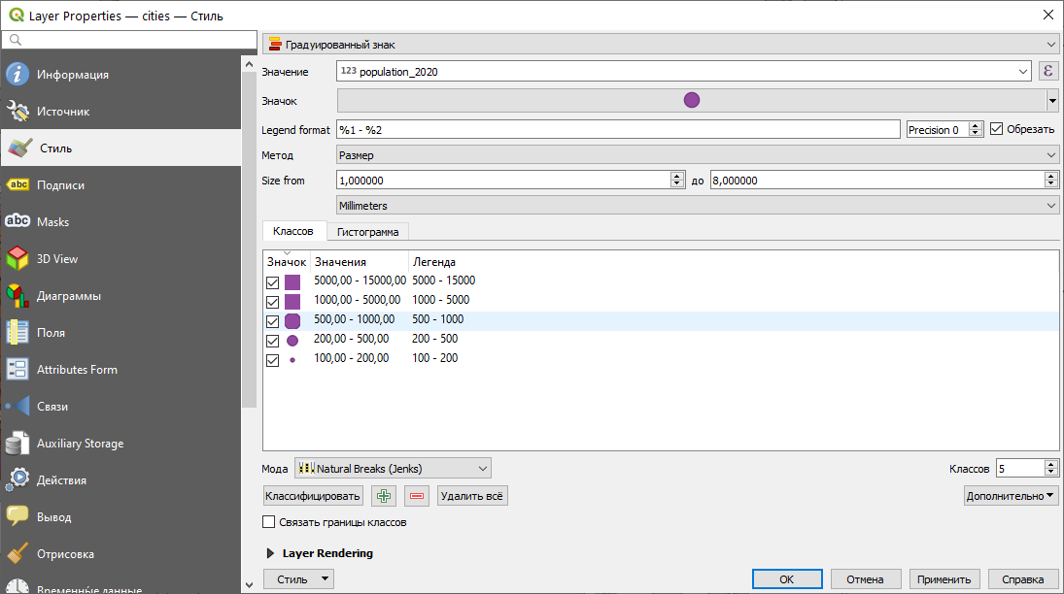Add a new class with plus icon
Image resolution: width=1064 pixels, height=594 pixels.
[x=383, y=496]
